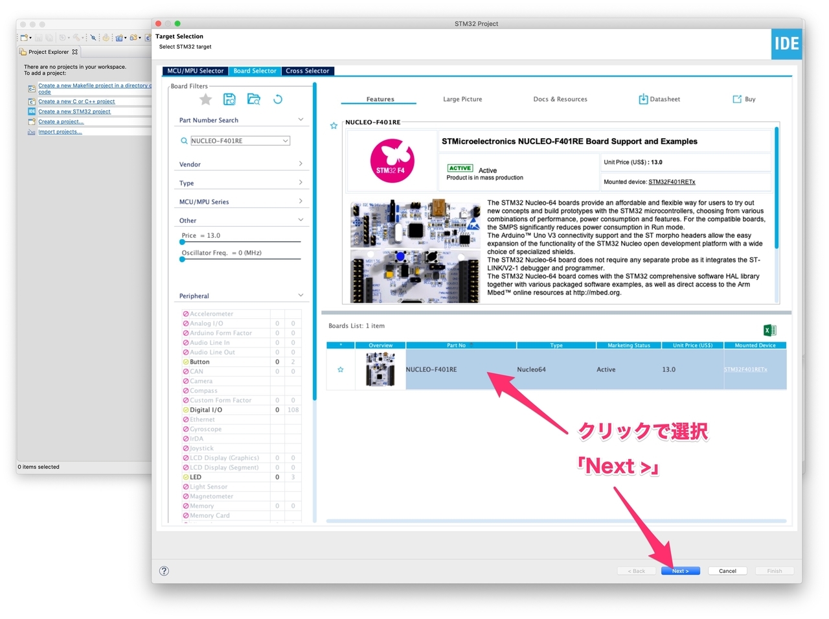This screenshot has height=619, width=829.
Task: Click Create a new STM32 project link
Action: (x=74, y=111)
